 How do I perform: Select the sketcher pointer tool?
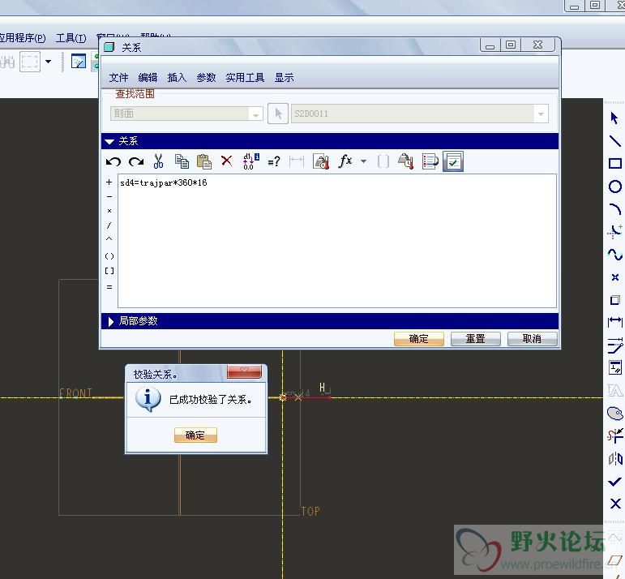click(x=614, y=118)
